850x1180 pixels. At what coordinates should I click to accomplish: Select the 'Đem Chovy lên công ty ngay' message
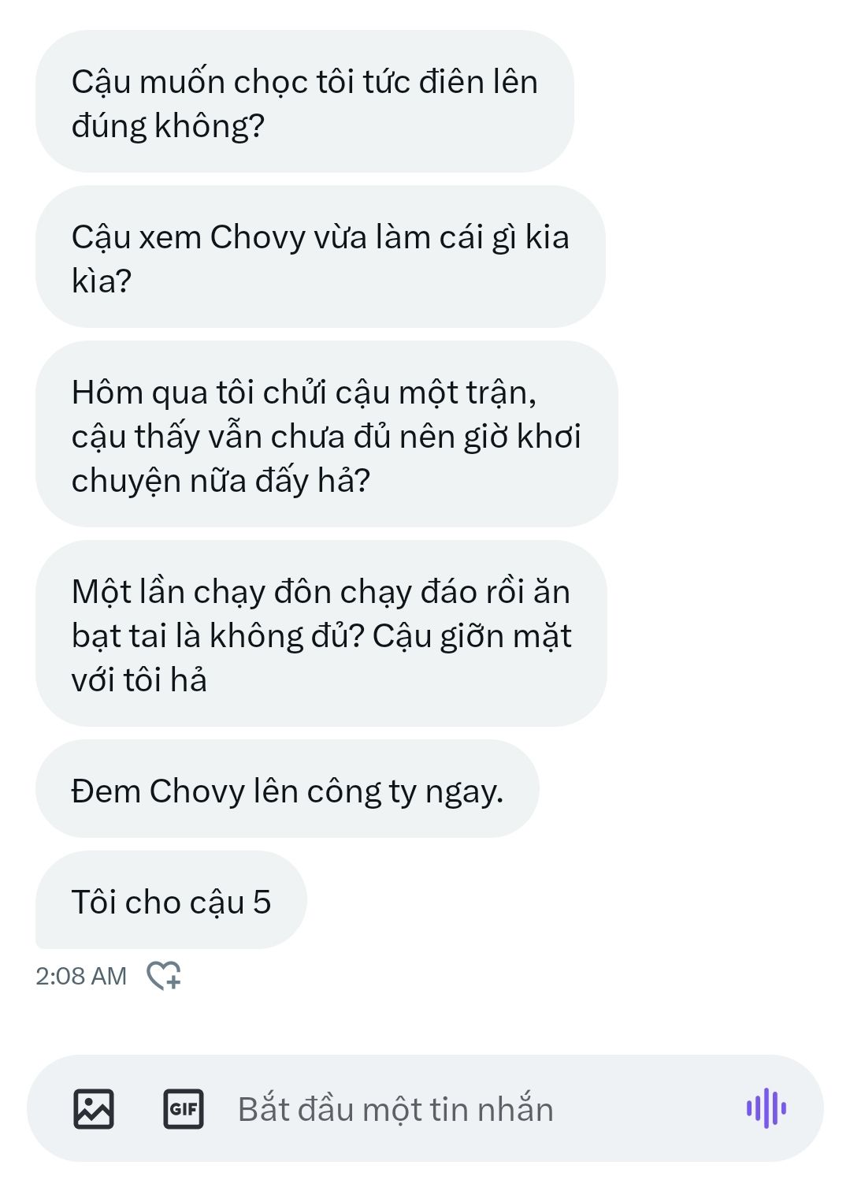click(287, 789)
